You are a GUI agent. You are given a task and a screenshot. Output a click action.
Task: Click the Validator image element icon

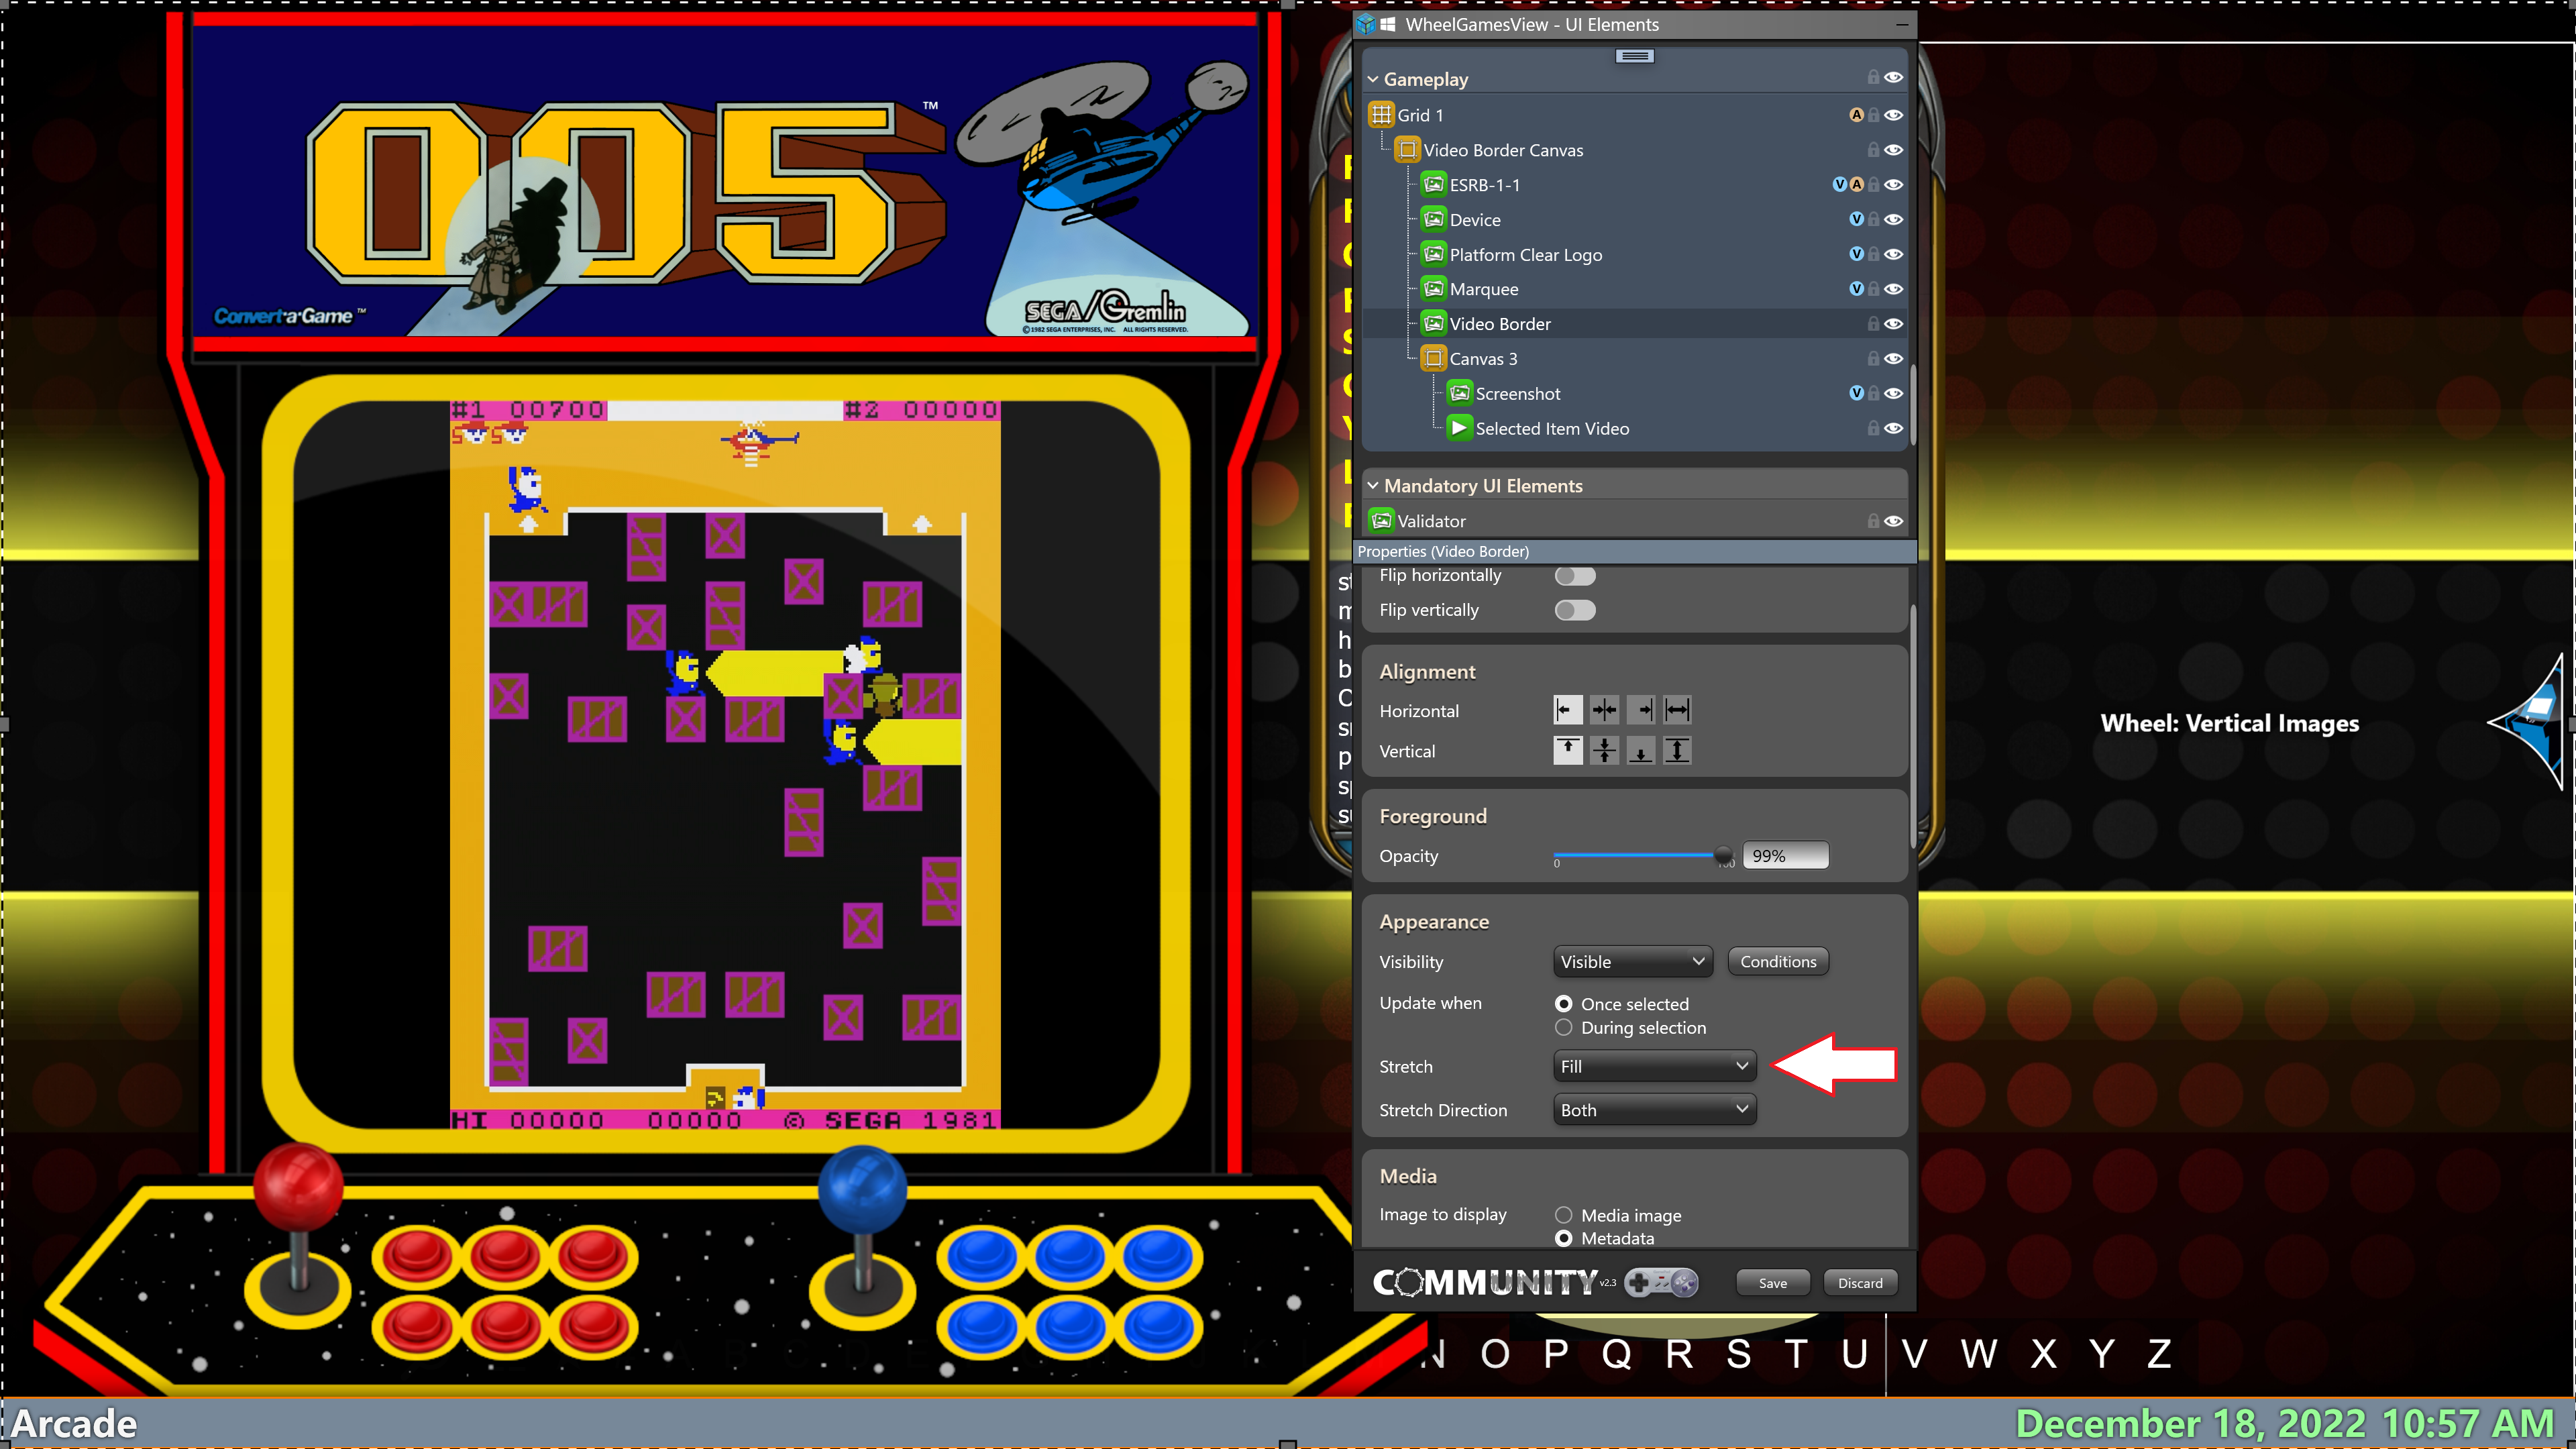click(x=1381, y=521)
